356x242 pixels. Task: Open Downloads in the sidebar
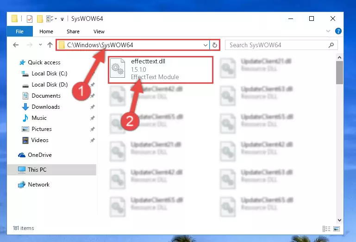click(46, 107)
